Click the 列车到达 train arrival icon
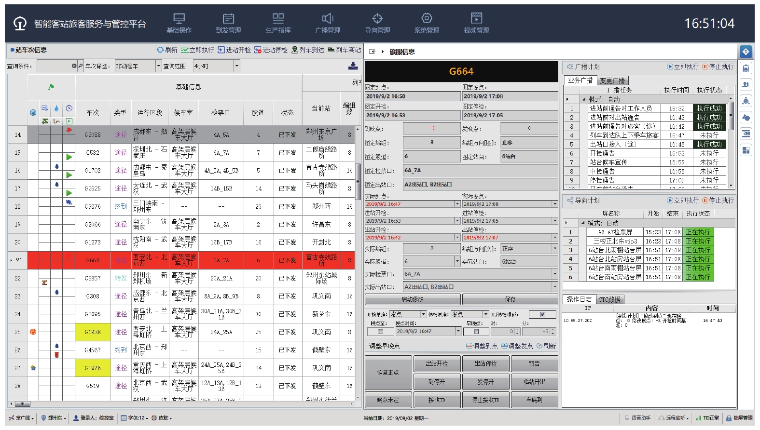This screenshot has width=760, height=430. (295, 50)
